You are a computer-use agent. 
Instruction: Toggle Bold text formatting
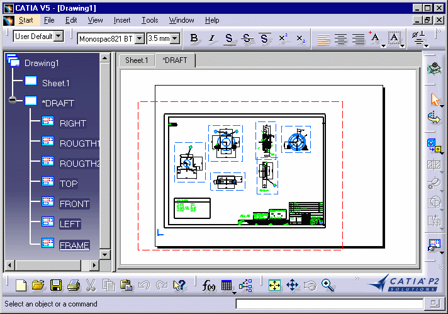[x=194, y=38]
